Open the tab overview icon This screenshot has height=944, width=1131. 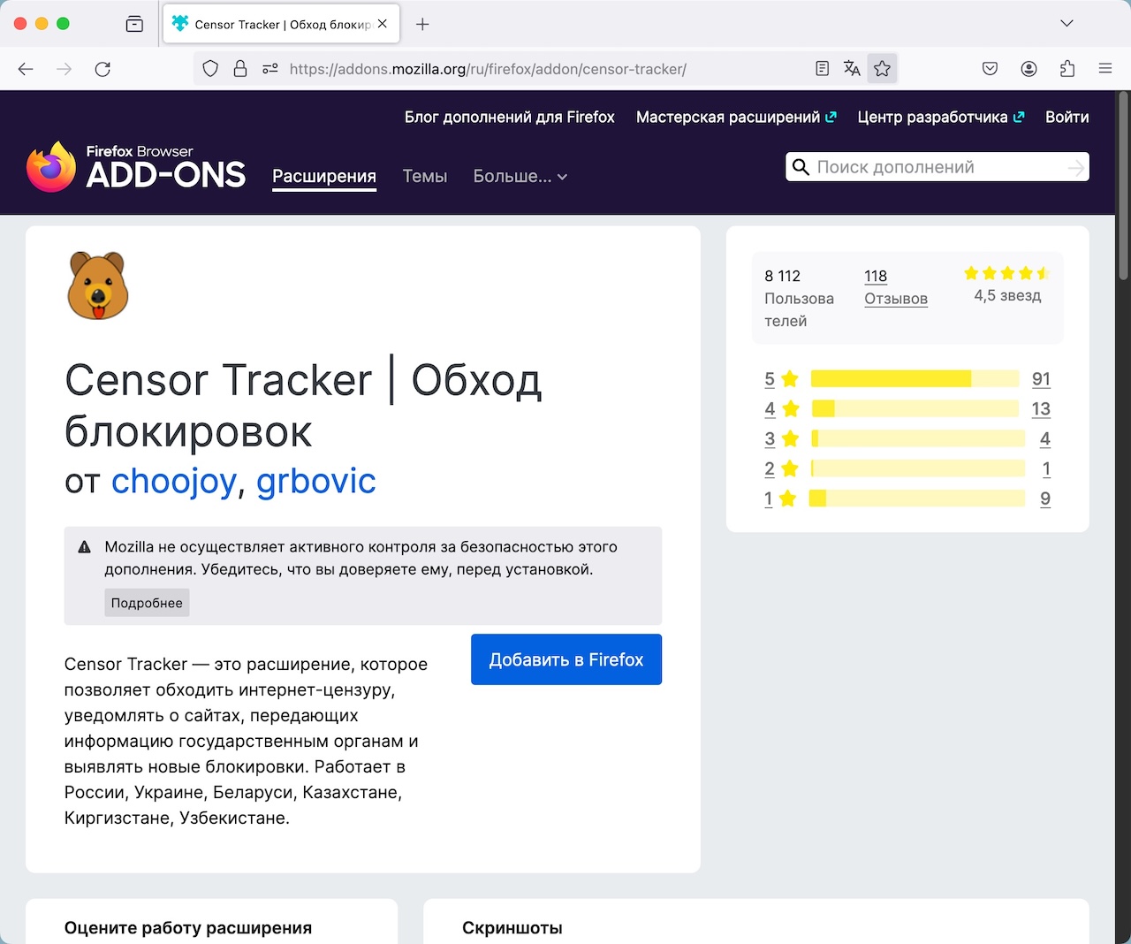tap(134, 24)
